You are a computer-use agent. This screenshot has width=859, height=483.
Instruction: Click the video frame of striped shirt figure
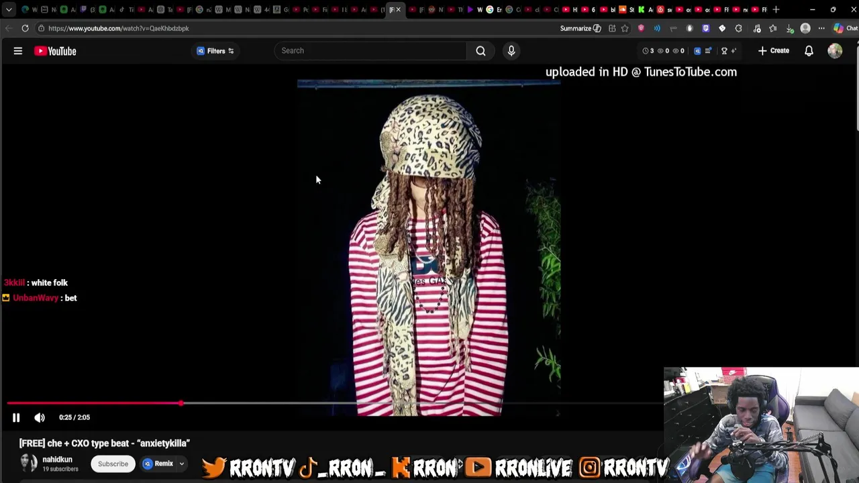(x=429, y=248)
